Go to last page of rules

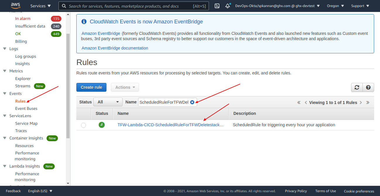[368, 103]
